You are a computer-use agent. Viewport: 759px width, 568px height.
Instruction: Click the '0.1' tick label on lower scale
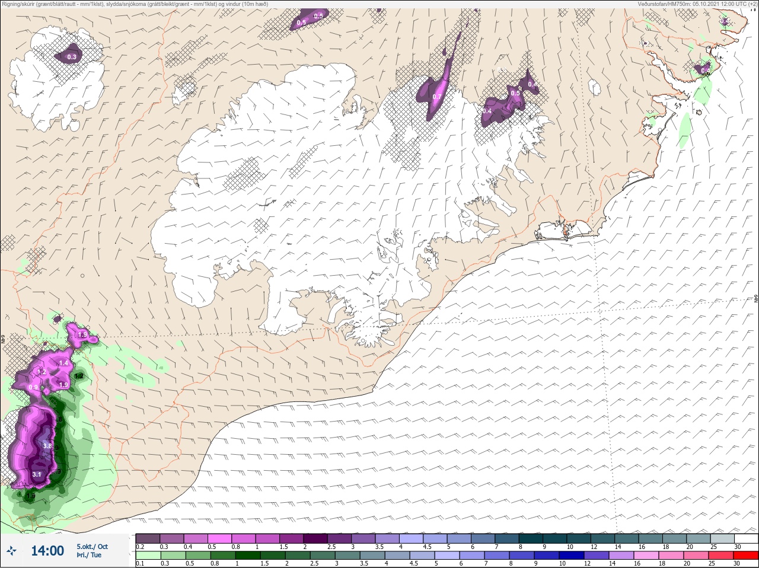tap(140, 563)
